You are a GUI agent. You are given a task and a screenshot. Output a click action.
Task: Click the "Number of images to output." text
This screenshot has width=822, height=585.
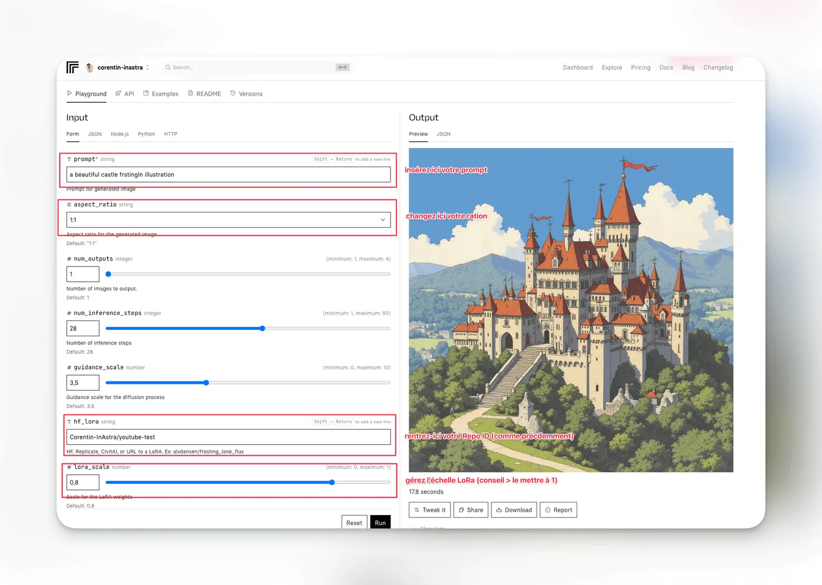(x=102, y=289)
